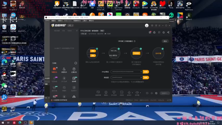Open Undertale desktop shortcut
222x125 pixels.
[x=162, y=4]
